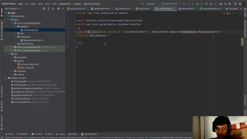This screenshot has width=247, height=139.
Task: Click the editor vertical scrollbar thumb
Action: [x=242, y=42]
